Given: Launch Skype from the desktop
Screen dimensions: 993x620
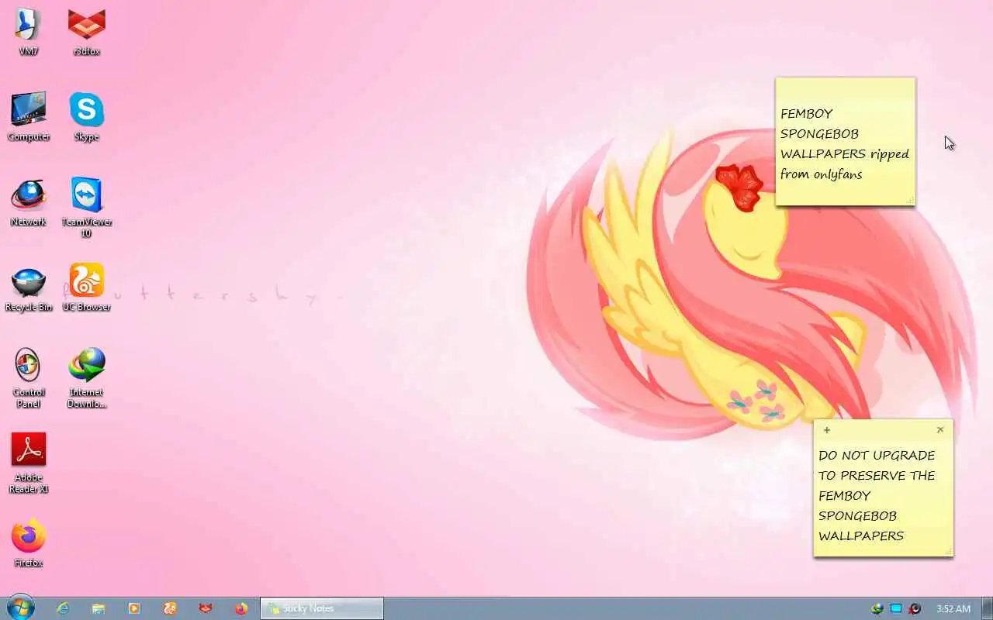Looking at the screenshot, I should click(86, 117).
